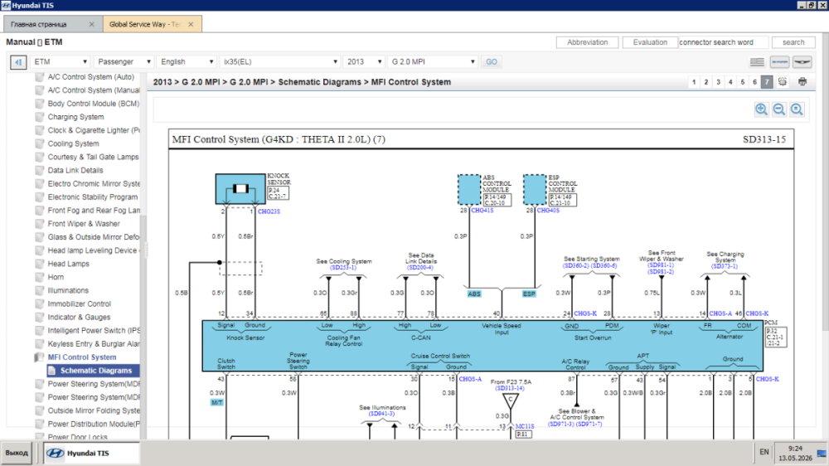The height and width of the screenshot is (466, 829).
Task: Open the Abbreviation button
Action: (588, 42)
